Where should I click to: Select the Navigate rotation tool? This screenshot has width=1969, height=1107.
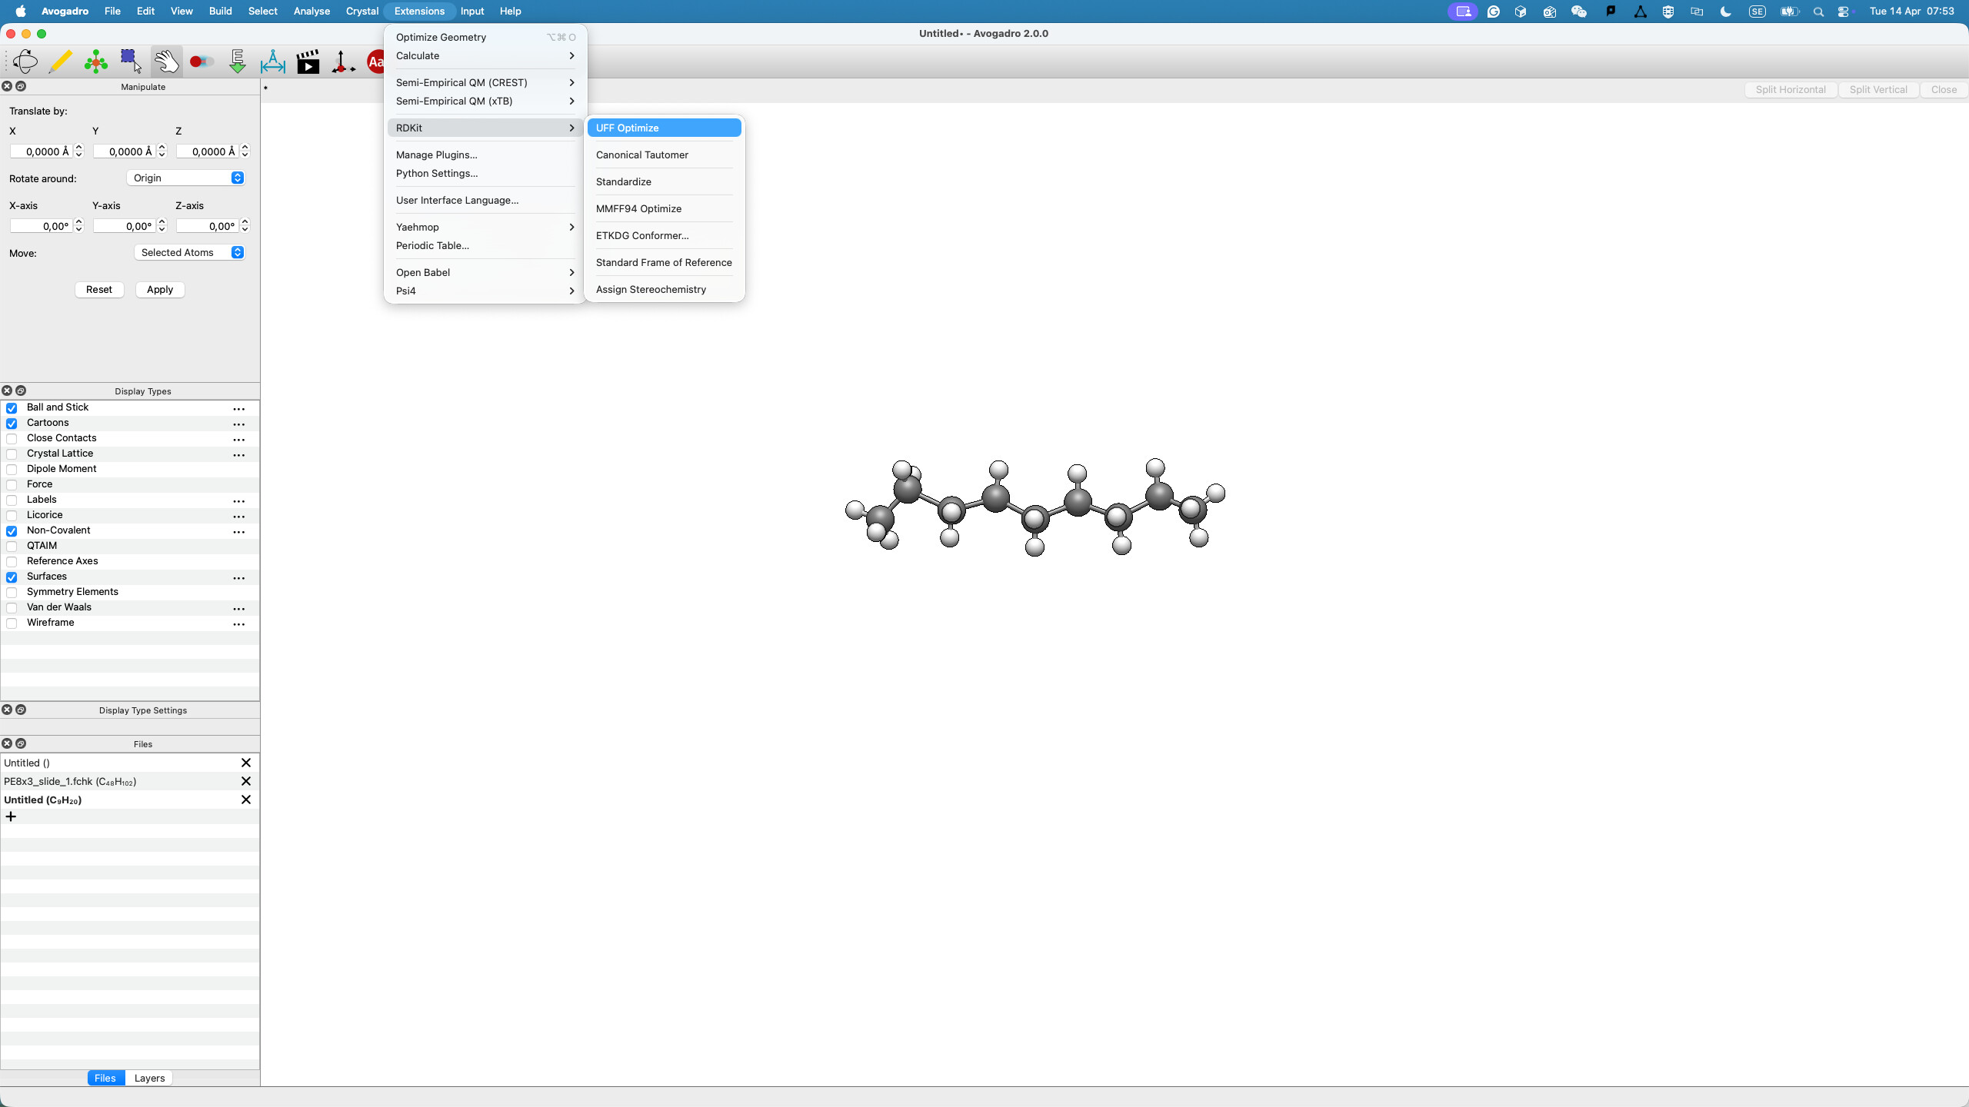pyautogui.click(x=25, y=61)
